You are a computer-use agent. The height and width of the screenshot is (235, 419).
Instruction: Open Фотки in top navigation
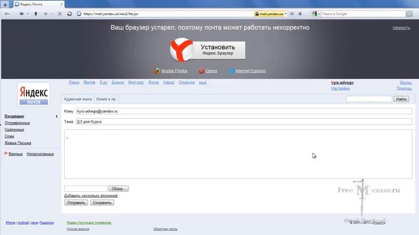click(154, 82)
